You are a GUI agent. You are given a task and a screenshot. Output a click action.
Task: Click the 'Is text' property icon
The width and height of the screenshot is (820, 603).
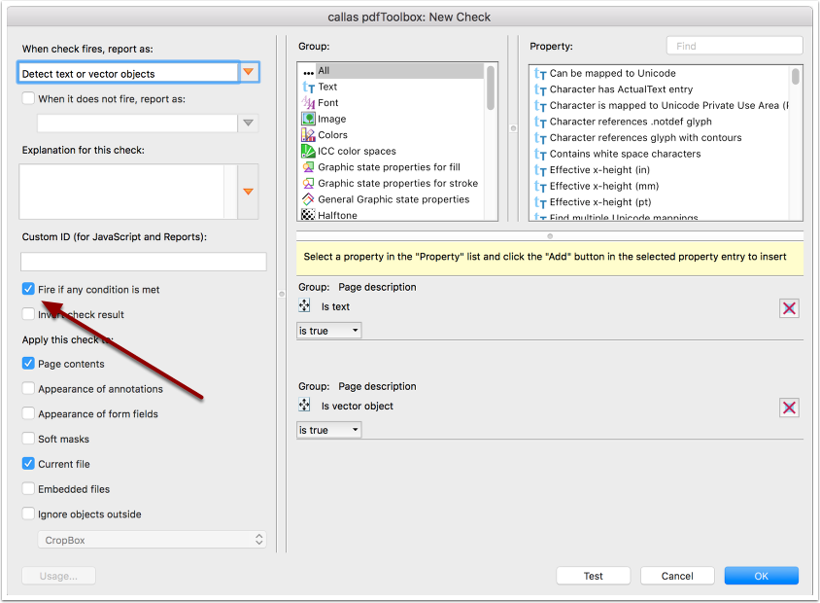click(x=304, y=305)
